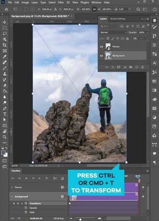
Task: Select the Zoom tool
Action: [5, 137]
